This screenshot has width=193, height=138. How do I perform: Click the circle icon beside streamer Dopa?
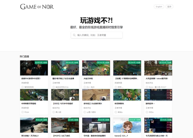pyautogui.click(x=23, y=112)
